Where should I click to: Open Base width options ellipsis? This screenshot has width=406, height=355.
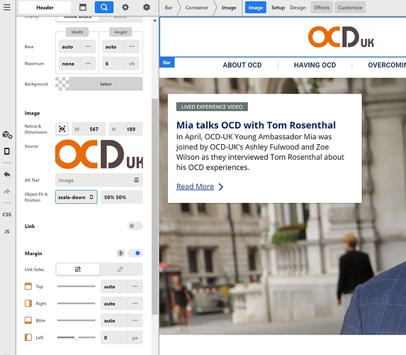[88, 46]
